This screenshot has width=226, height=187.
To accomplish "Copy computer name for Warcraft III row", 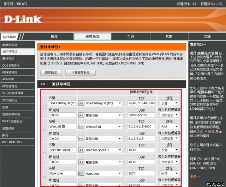I will (x=81, y=138).
